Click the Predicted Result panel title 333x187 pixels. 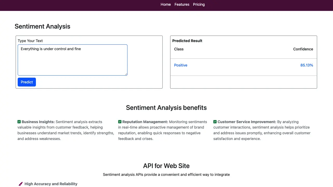187,41
